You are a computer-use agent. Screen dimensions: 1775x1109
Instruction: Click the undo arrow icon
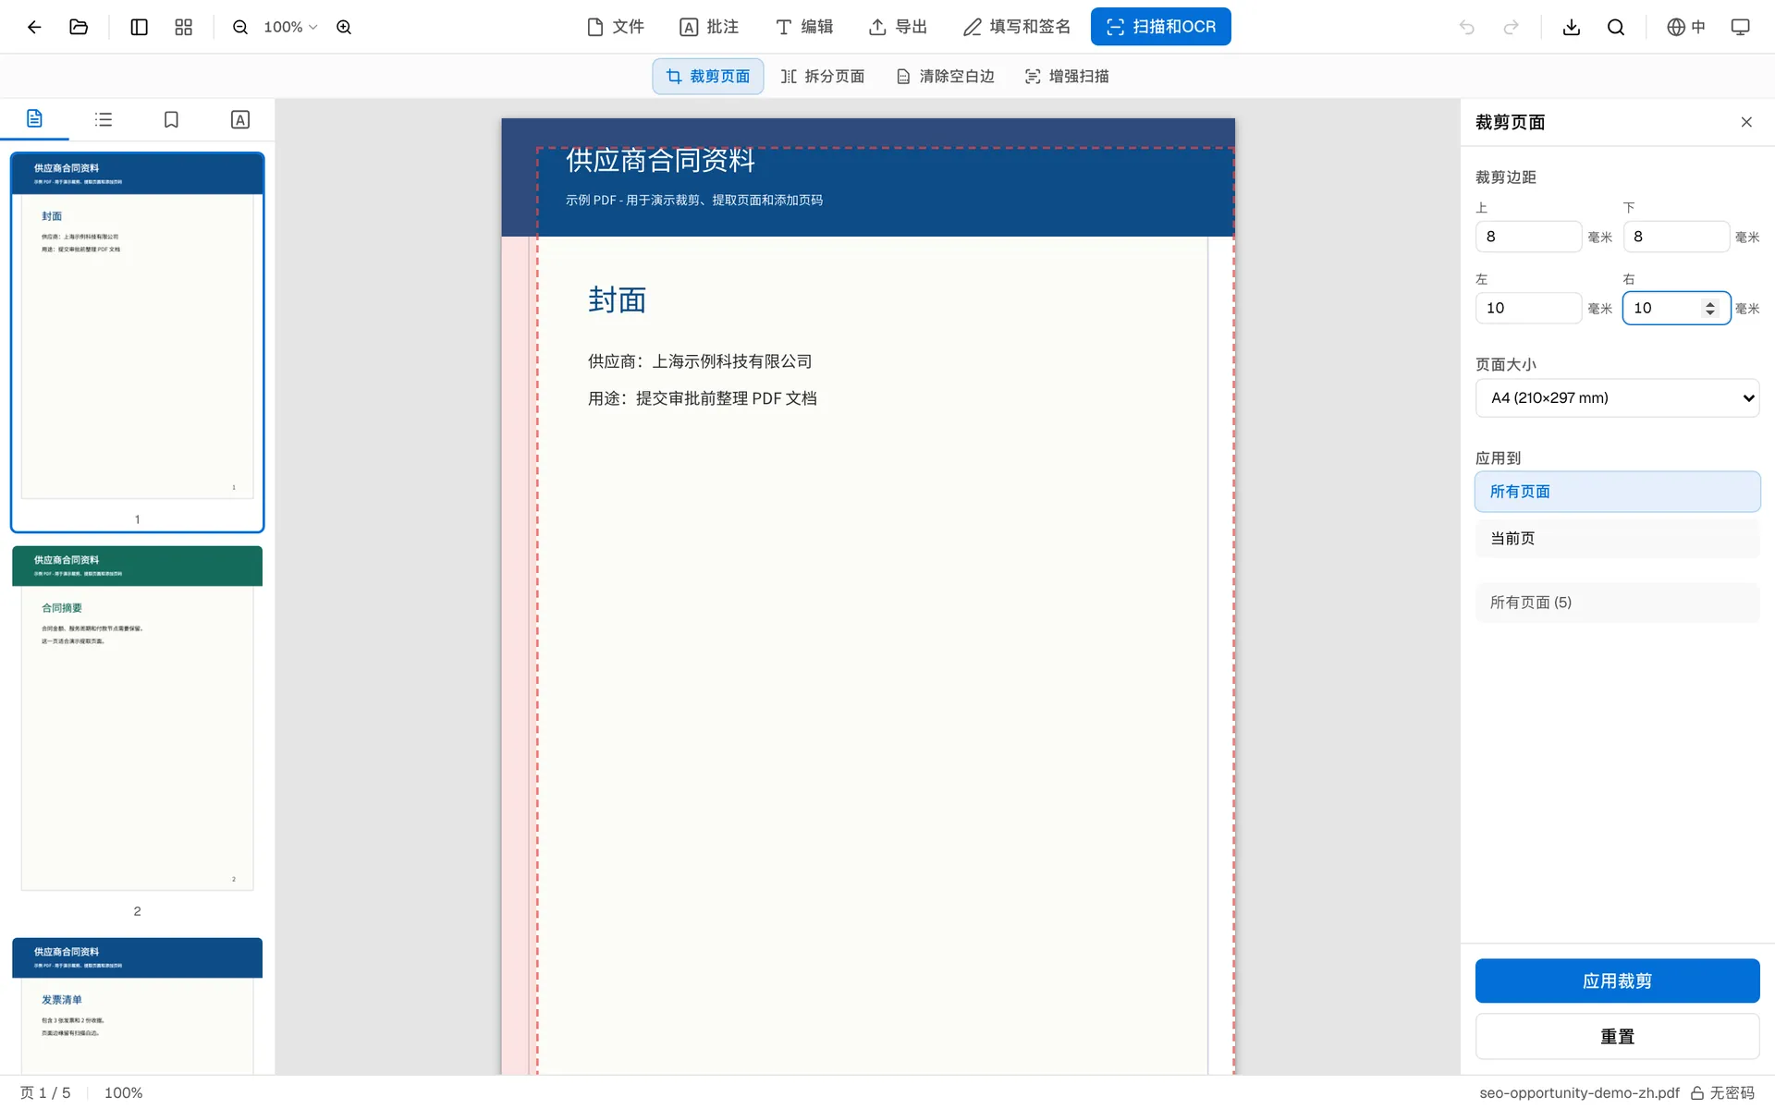[x=1466, y=27]
